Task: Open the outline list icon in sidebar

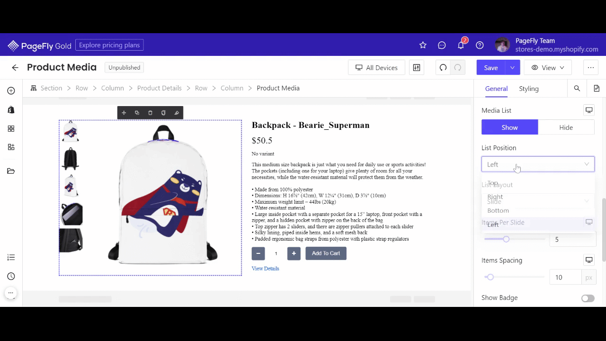Action: pos(11,257)
